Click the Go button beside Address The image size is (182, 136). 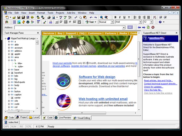[130, 27]
